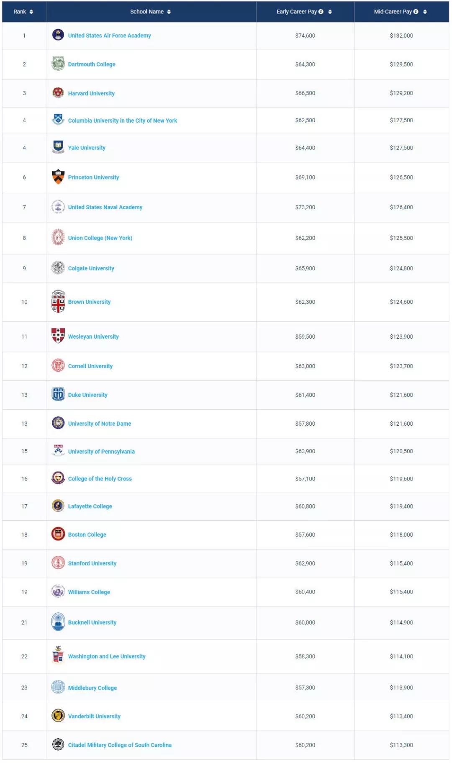This screenshot has height=763, width=452.
Task: Click the Rank column header
Action: pyautogui.click(x=20, y=12)
